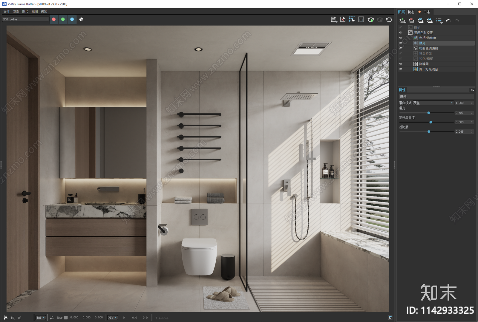Open the 文件 menu

point(7,12)
